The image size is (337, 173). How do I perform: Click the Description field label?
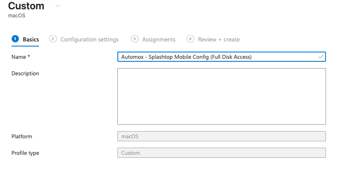pyautogui.click(x=25, y=73)
